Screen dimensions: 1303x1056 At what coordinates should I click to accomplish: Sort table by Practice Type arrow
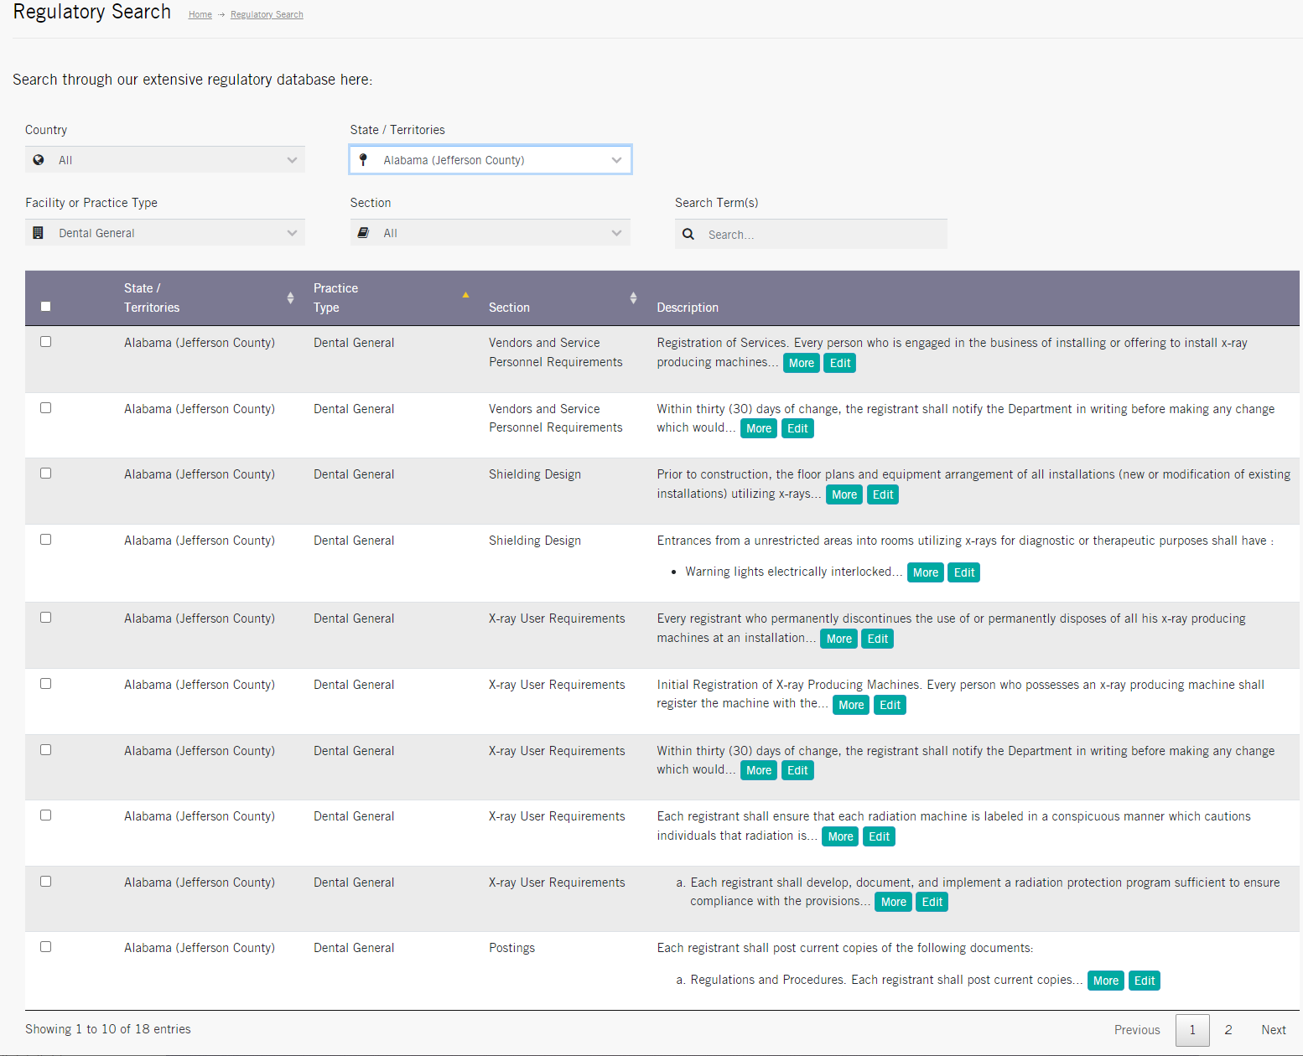pos(465,295)
